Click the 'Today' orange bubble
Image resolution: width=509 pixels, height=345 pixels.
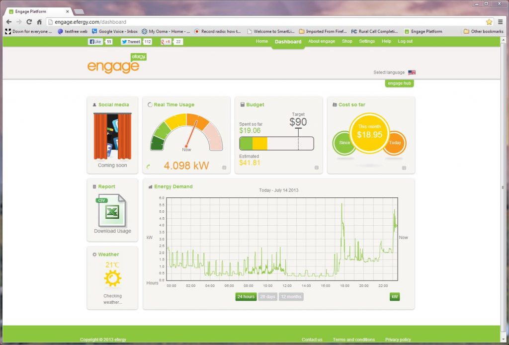tap(396, 143)
